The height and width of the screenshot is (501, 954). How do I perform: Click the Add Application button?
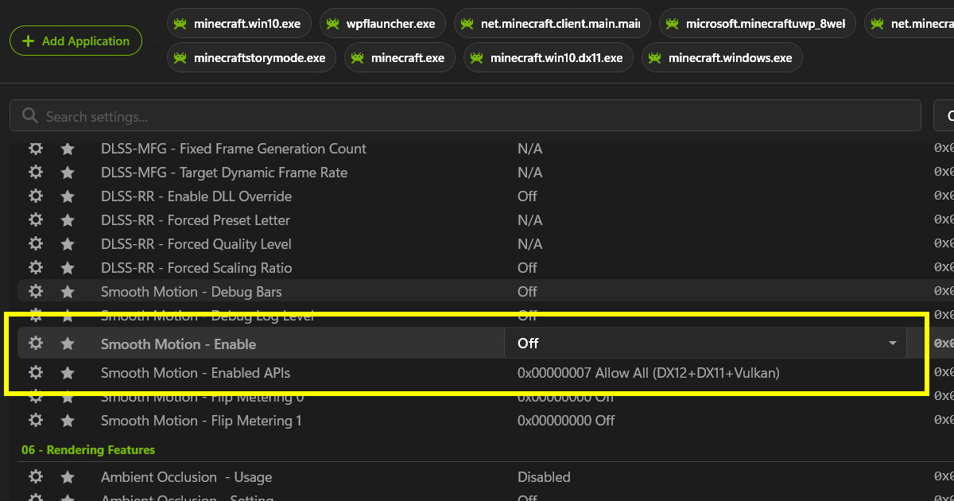(76, 41)
